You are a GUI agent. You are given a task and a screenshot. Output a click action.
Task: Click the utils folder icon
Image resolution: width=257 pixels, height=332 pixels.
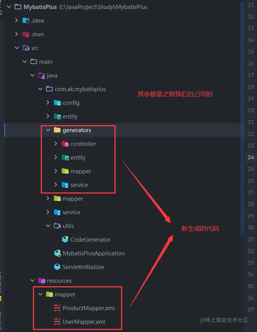[57, 226]
